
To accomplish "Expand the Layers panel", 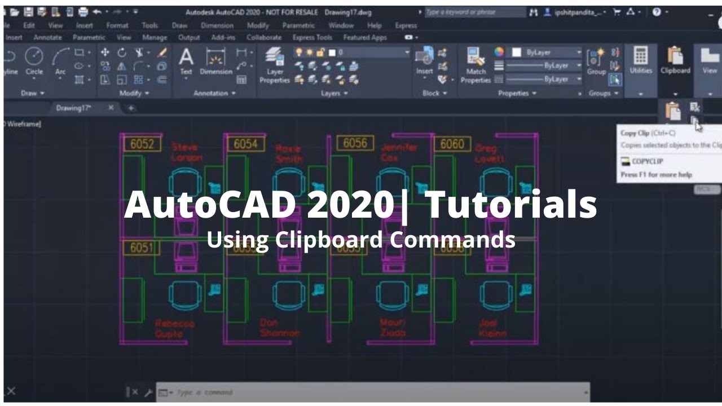I will [334, 93].
